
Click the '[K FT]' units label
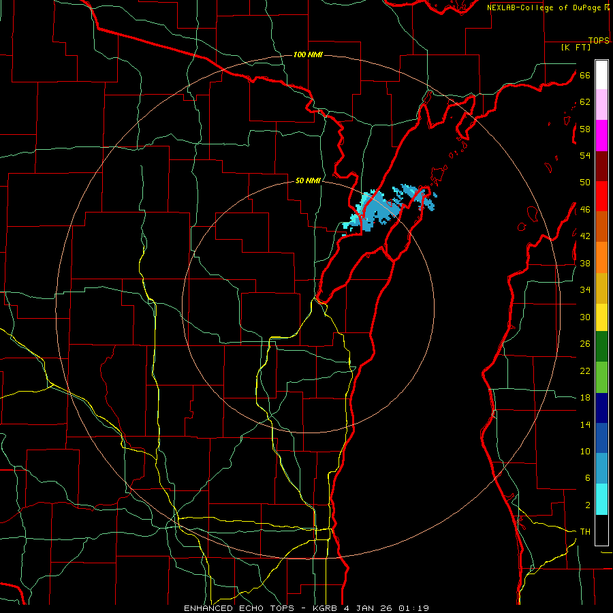[x=576, y=48]
